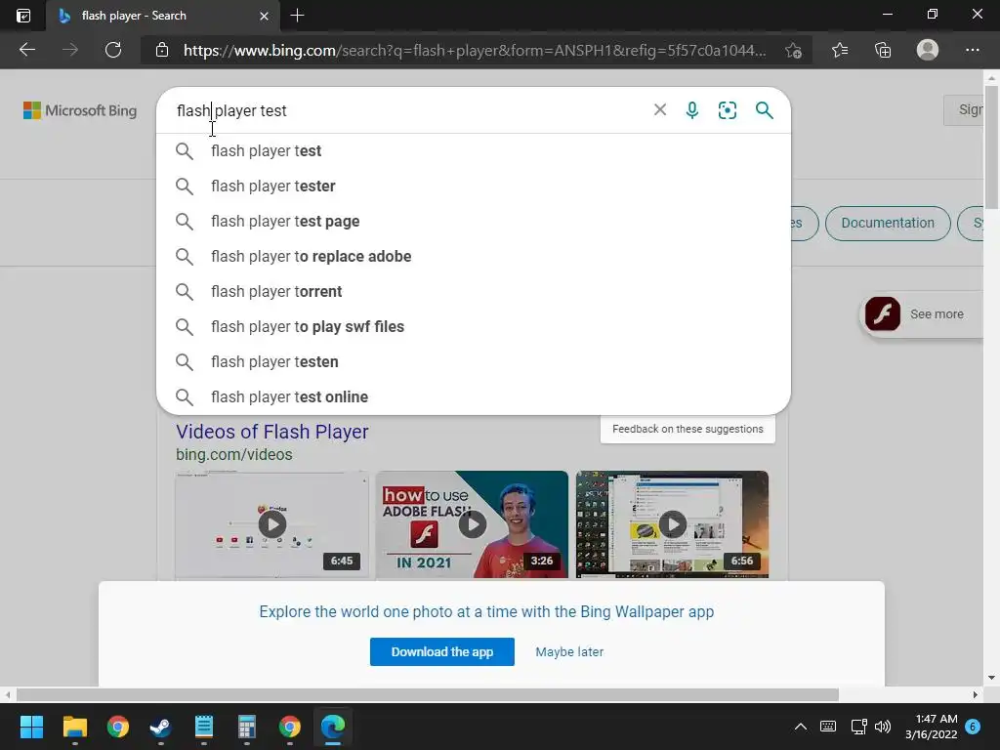Open the Windows Start menu
Viewport: 1000px width, 750px height.
coord(31,727)
